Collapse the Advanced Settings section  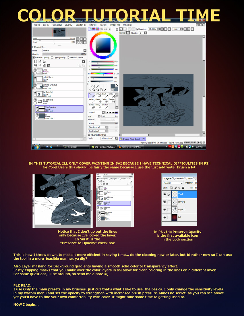[x=89, y=135]
